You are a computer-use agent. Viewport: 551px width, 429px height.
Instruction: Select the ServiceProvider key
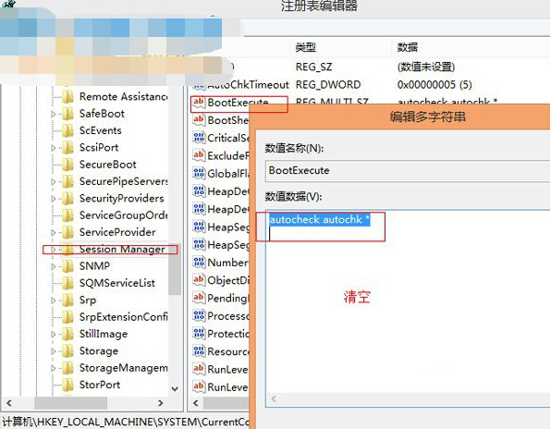pyautogui.click(x=117, y=232)
